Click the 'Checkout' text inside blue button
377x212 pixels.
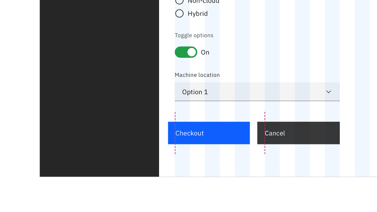click(190, 133)
